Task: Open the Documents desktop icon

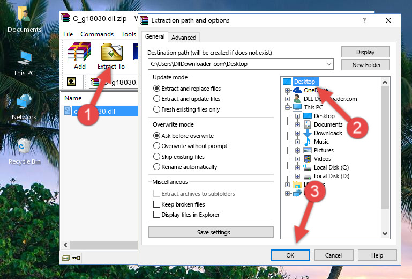Action: click(x=24, y=19)
